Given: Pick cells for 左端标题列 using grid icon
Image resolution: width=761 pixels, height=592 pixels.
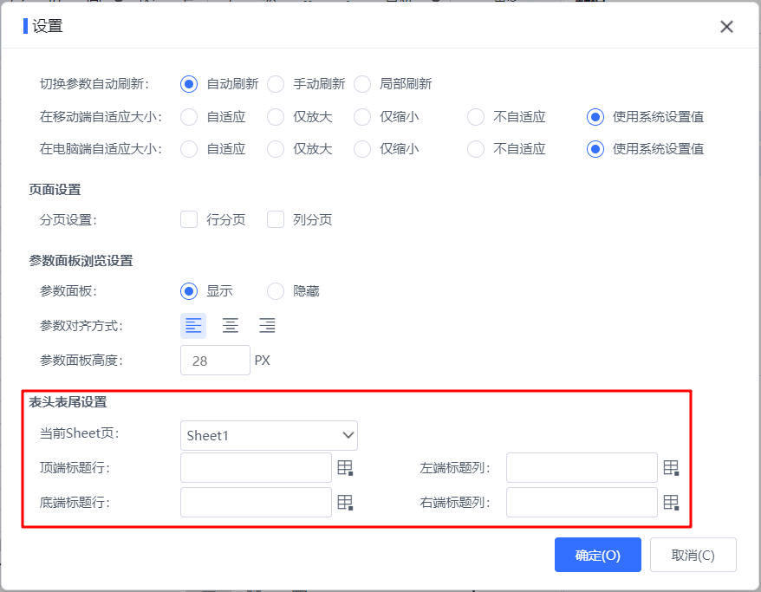Looking at the screenshot, I should [x=671, y=468].
